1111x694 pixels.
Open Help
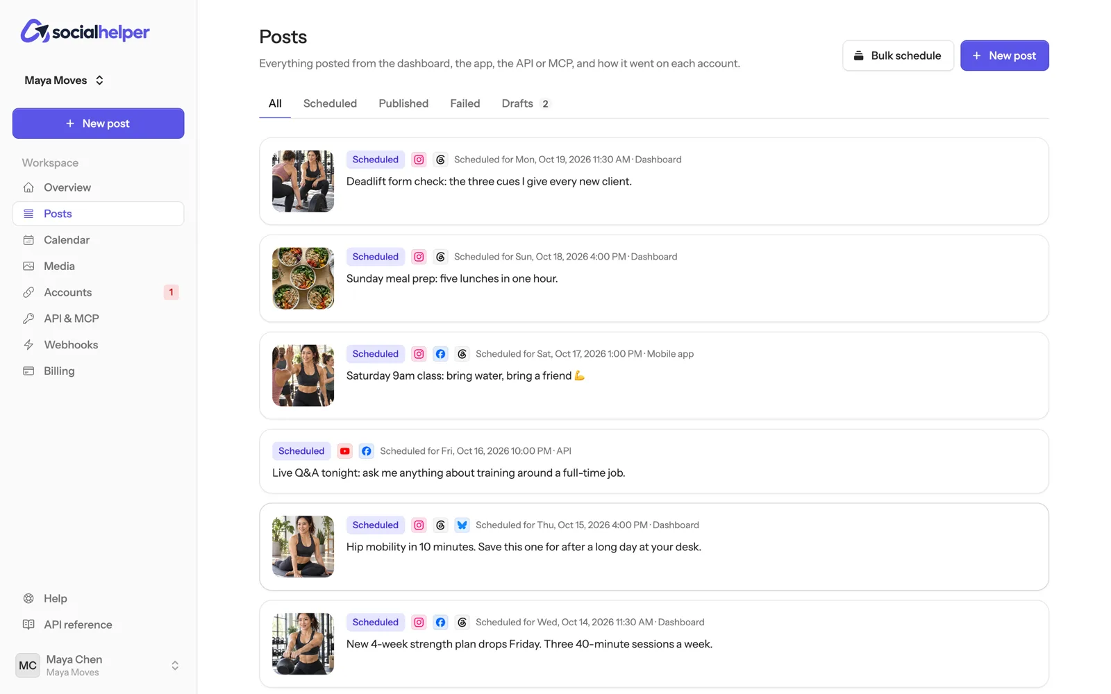[x=98, y=598]
